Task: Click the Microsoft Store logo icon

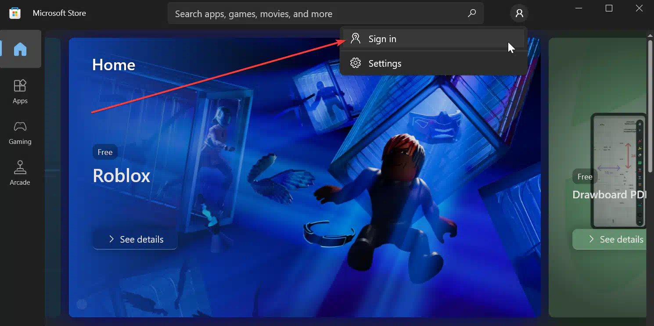Action: (15, 13)
